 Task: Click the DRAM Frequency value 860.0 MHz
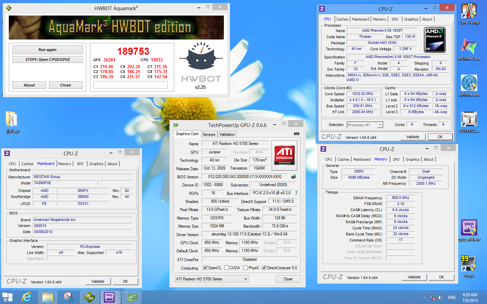[400, 198]
